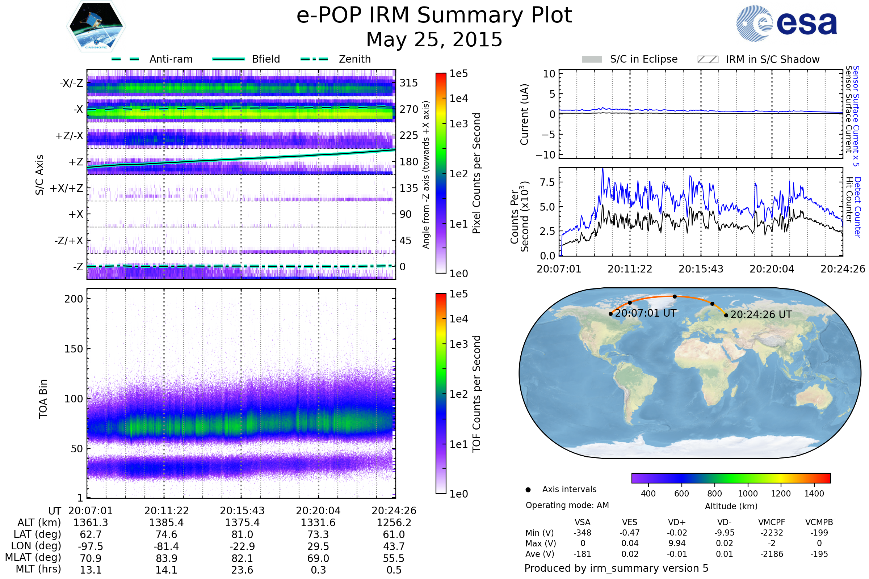Click the Altitude (km) color bar

coord(731,478)
